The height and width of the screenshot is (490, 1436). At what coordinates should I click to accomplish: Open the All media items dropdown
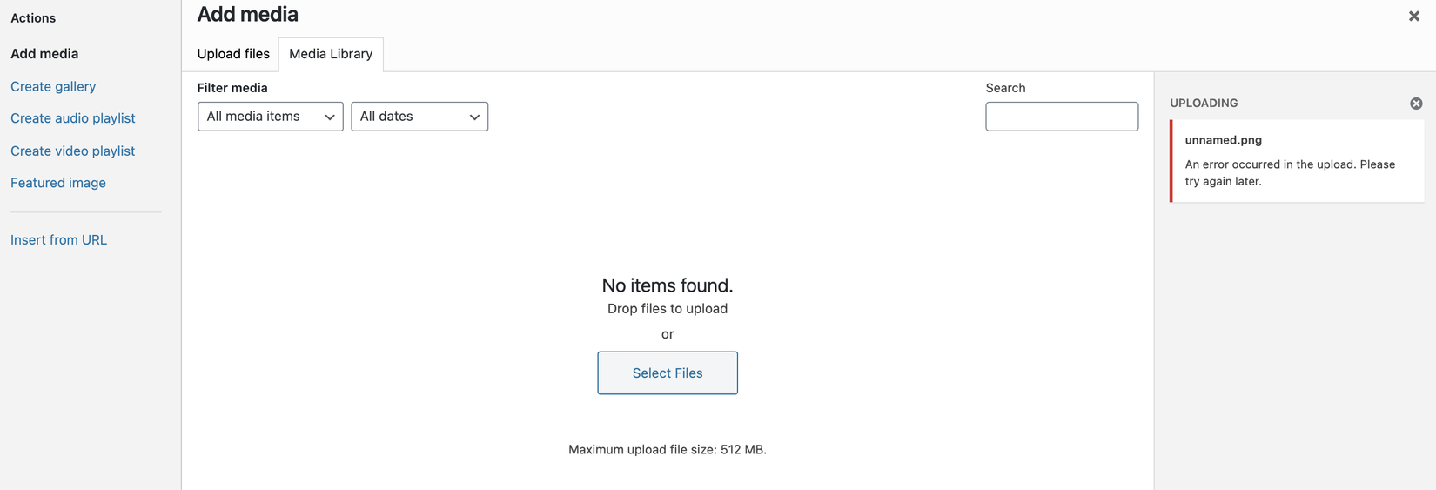point(271,117)
